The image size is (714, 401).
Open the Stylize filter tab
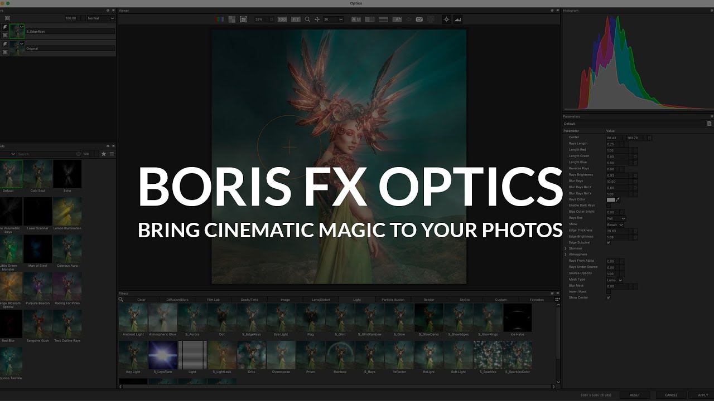(x=465, y=300)
